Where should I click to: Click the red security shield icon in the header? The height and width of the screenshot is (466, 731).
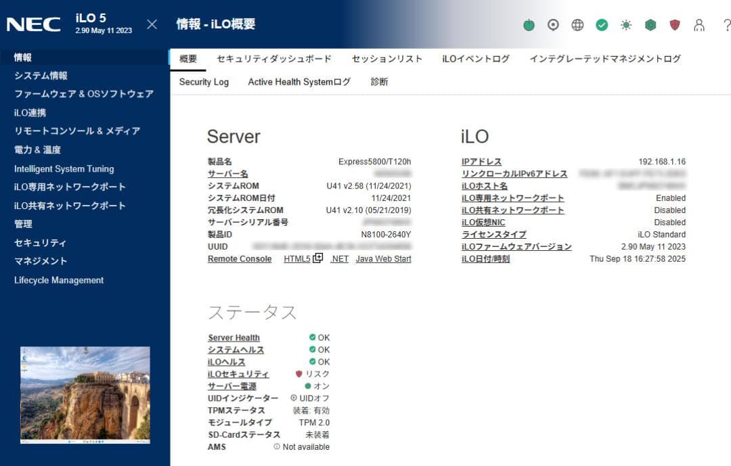point(675,24)
